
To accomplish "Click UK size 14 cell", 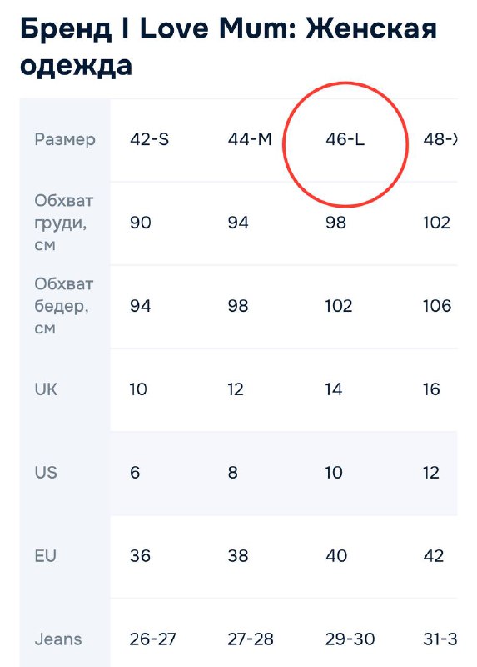I will pos(334,389).
